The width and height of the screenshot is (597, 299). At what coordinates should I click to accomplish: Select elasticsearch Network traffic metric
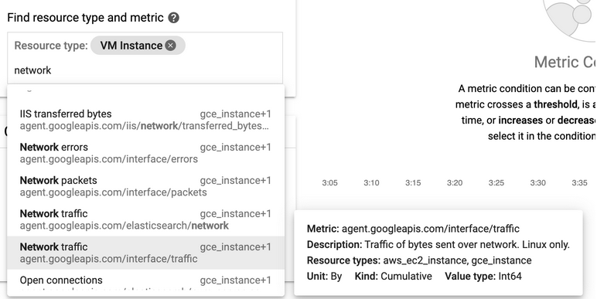pos(145,219)
